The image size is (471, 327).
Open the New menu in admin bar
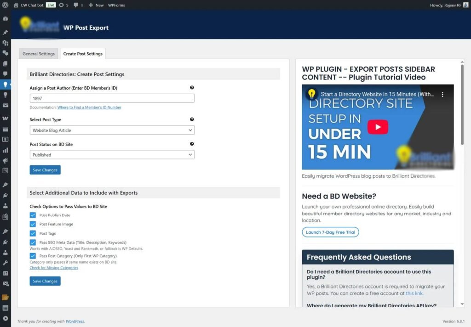click(x=96, y=5)
